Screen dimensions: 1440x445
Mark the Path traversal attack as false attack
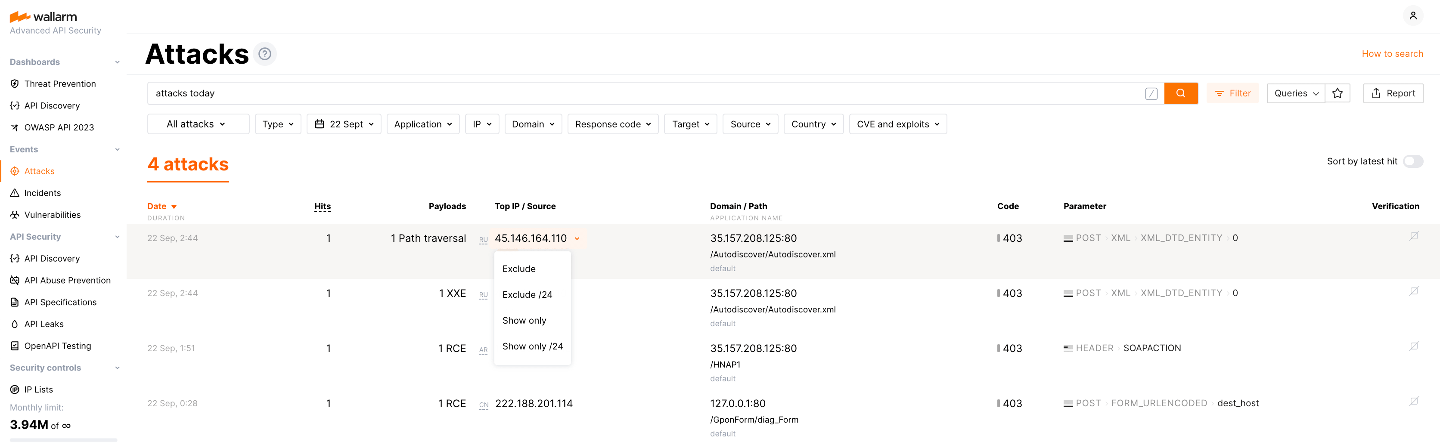1414,235
